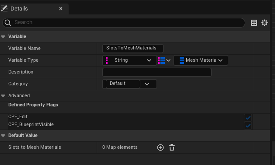This screenshot has height=165, width=275.
Task: Click the 0 Map elements text
Action: [120, 147]
